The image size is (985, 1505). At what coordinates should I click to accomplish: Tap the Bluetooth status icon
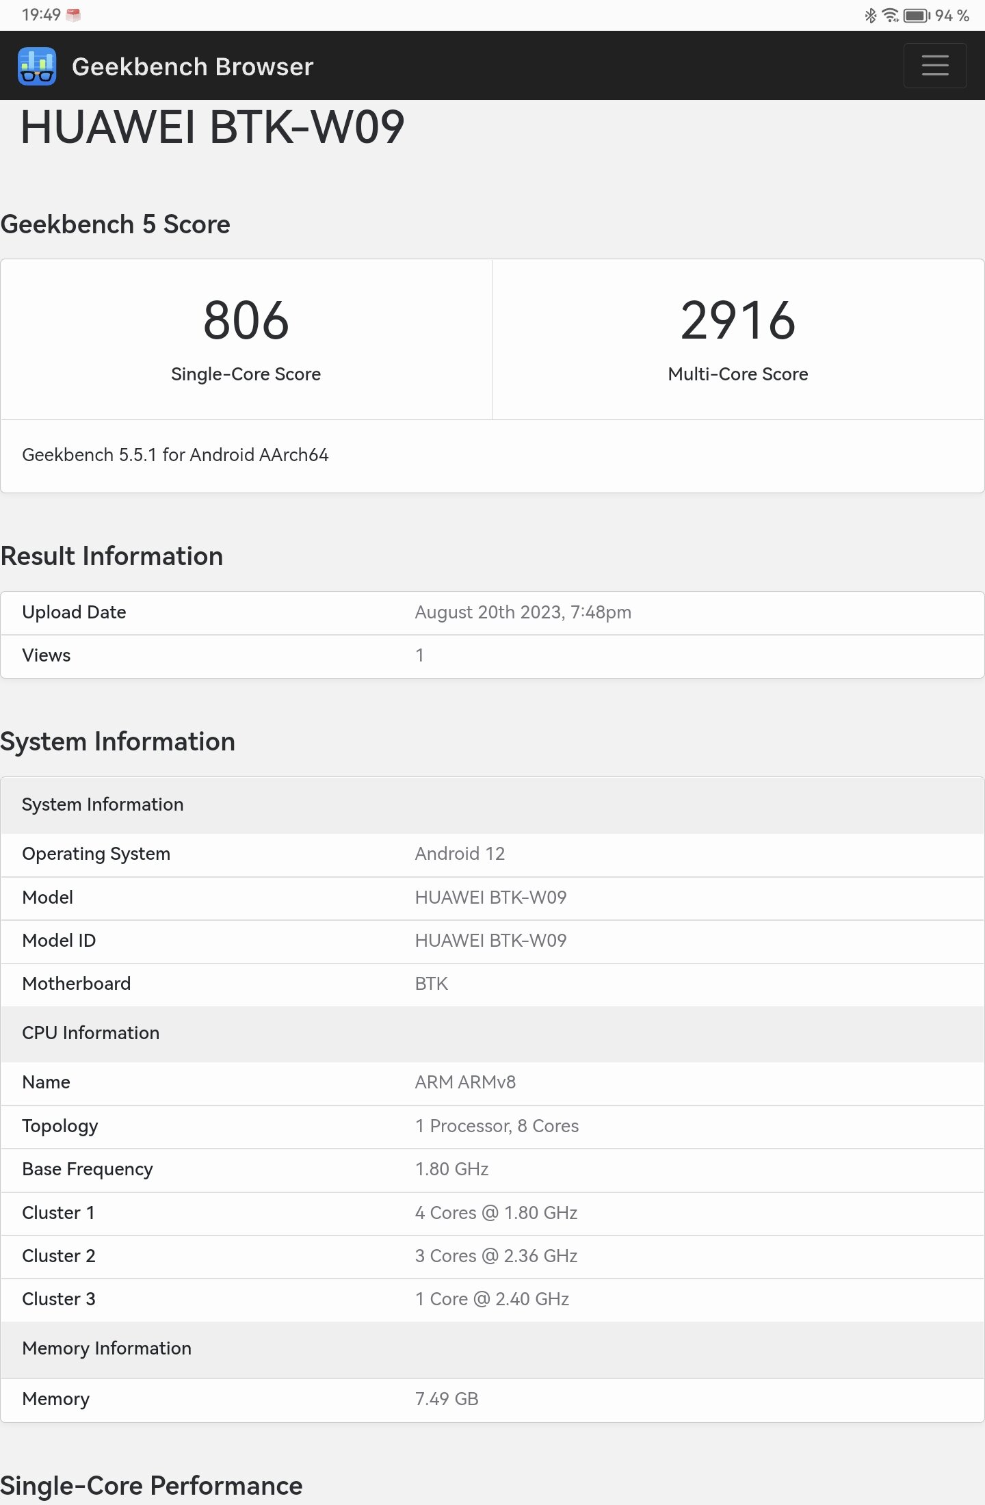coord(870,15)
